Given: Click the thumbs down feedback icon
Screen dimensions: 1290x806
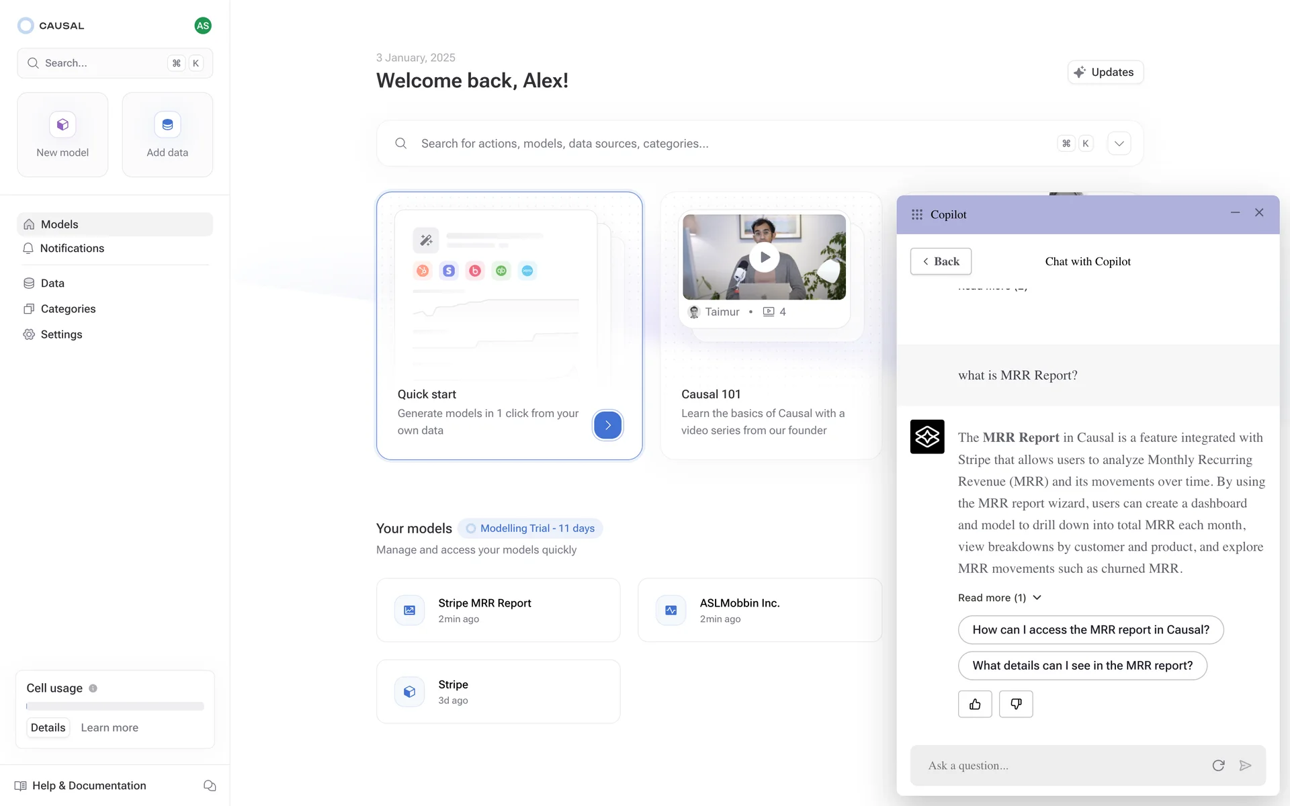Looking at the screenshot, I should point(1015,704).
